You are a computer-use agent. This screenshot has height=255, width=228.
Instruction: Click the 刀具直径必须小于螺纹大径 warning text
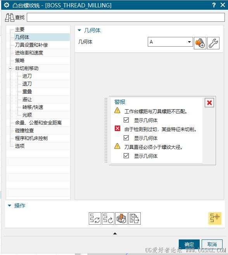[153, 147]
